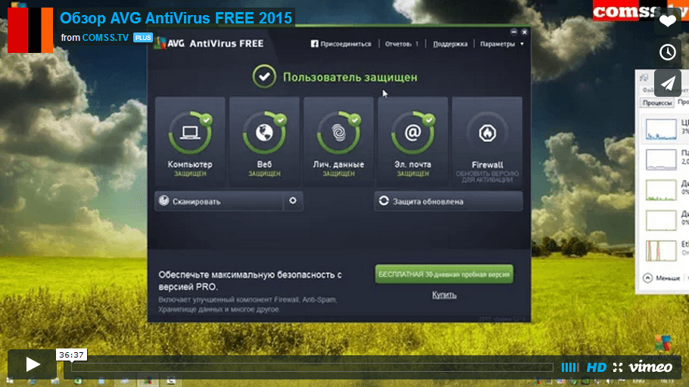The width and height of the screenshot is (689, 387).
Task: Enter fullscreen mode on player
Action: pyautogui.click(x=618, y=367)
